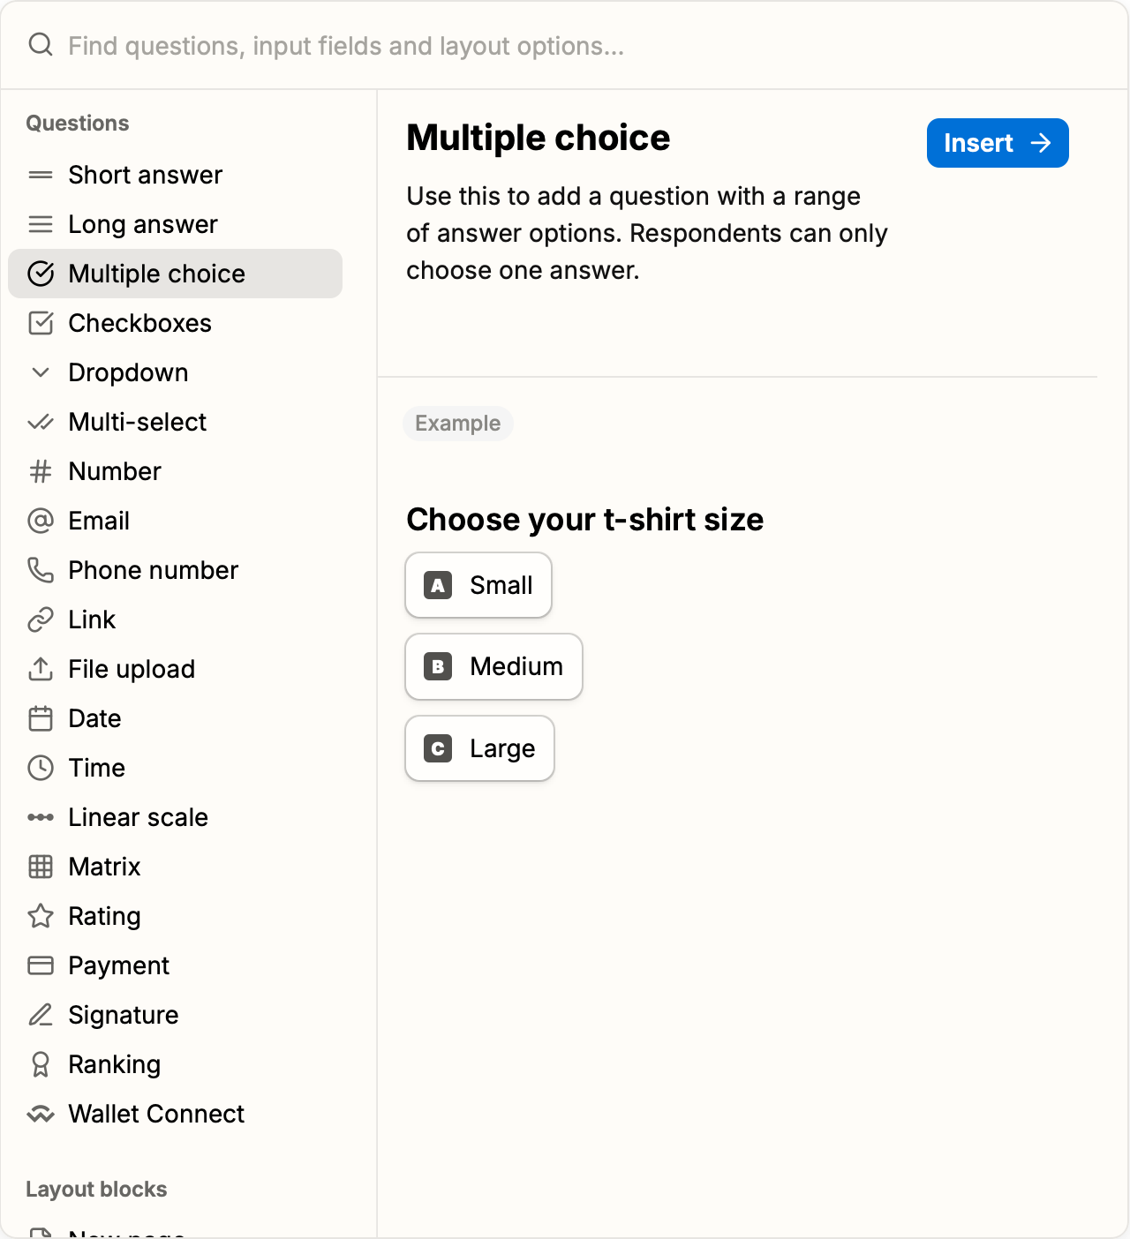Click the Email at-sign icon
The width and height of the screenshot is (1130, 1239).
pyautogui.click(x=41, y=521)
